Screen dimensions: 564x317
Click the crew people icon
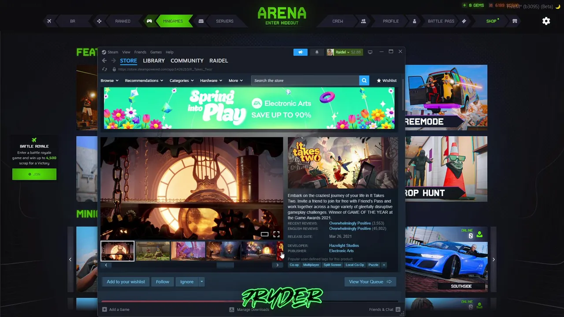[x=364, y=21]
